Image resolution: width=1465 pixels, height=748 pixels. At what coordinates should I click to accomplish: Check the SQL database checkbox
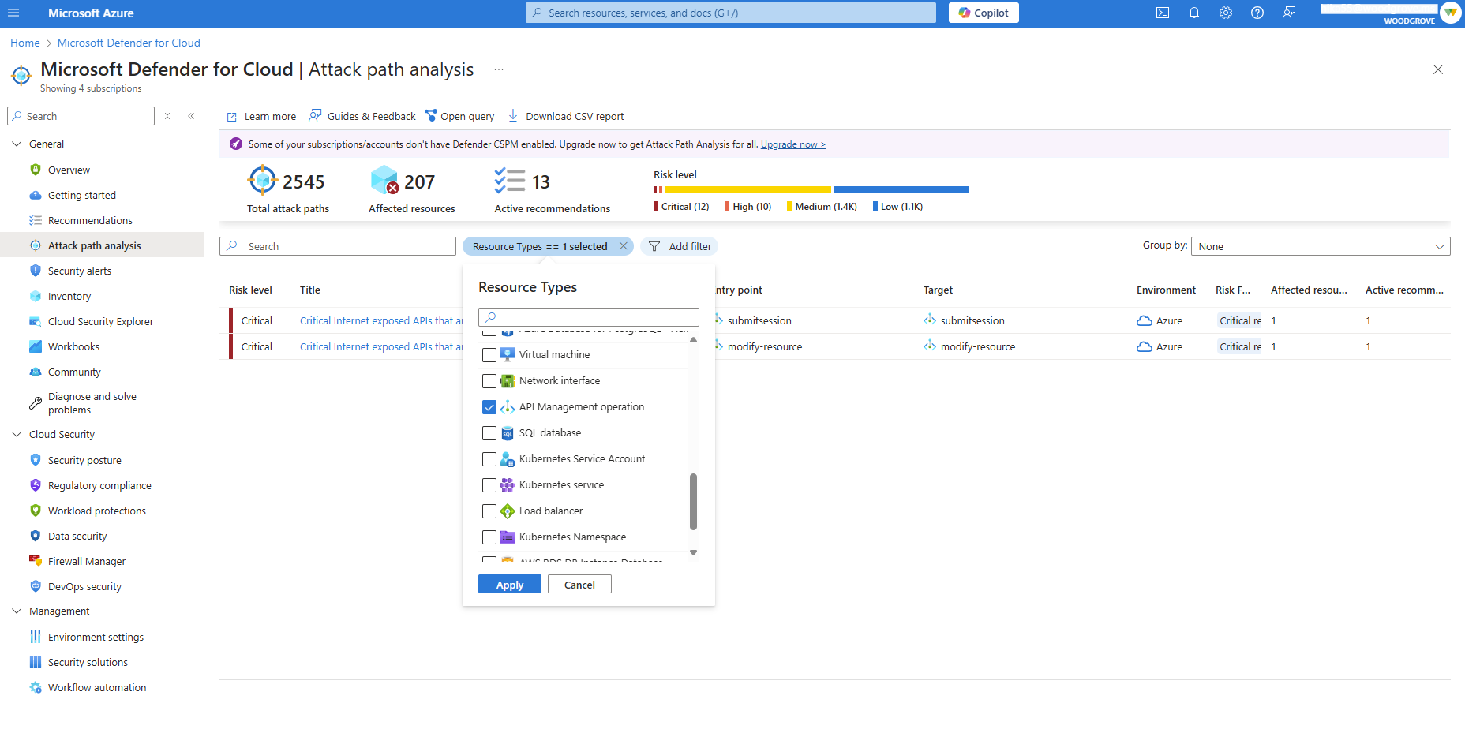[489, 433]
